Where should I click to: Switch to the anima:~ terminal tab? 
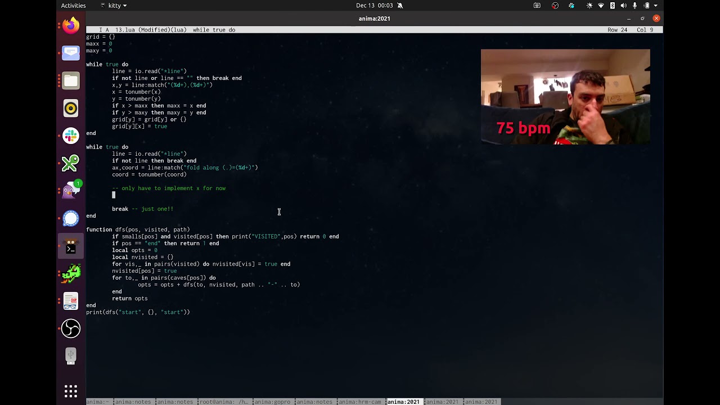(x=98, y=402)
